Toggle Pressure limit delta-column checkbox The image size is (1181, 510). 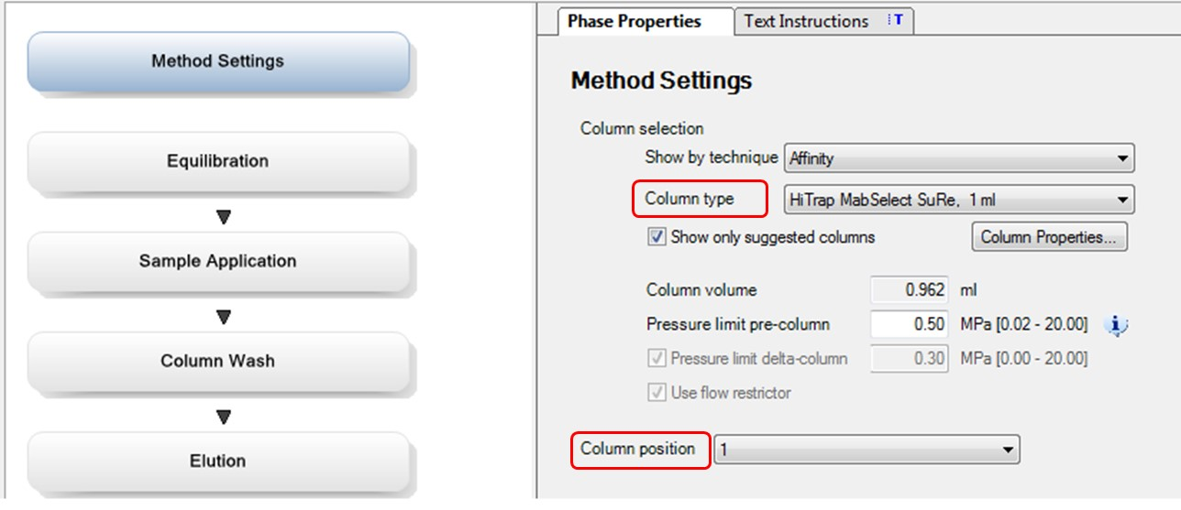[657, 358]
